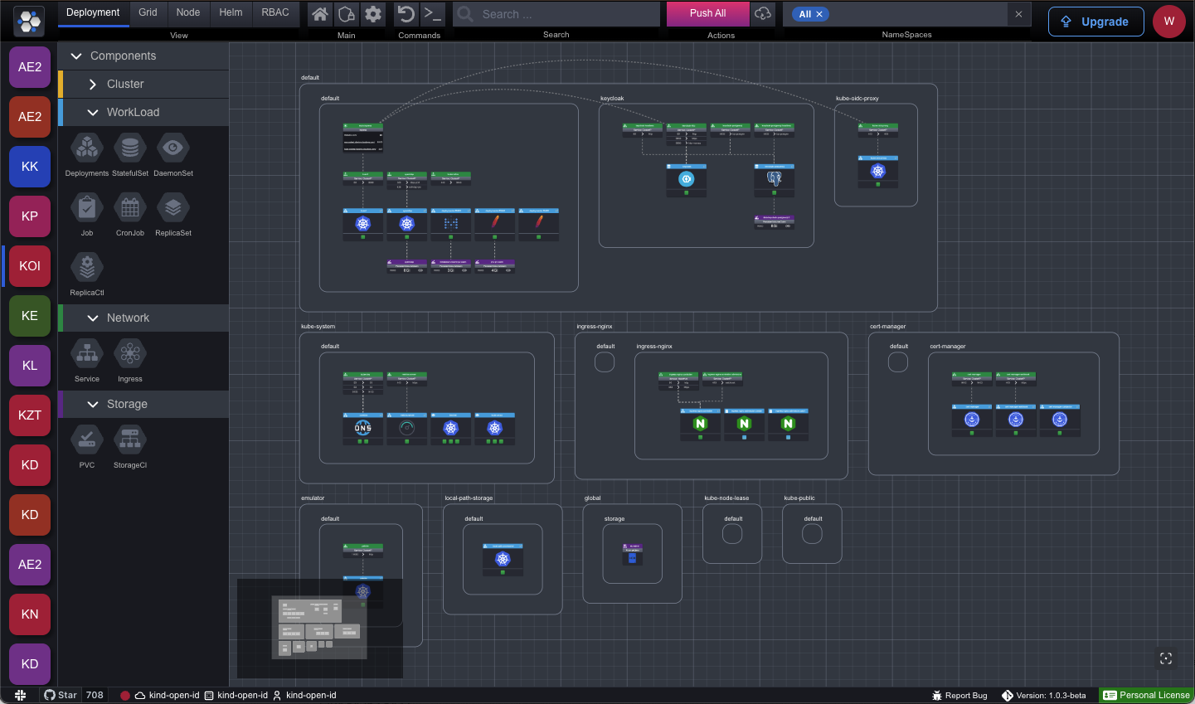Click the cloud sync icon beside Push All
The width and height of the screenshot is (1195, 704).
[763, 14]
